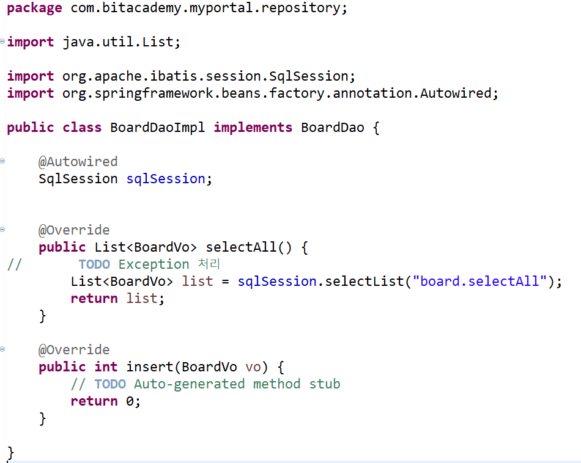Screen dimensions: 581x463
Task: Click the 'org.springframework.beans.factory.annotation.Autowired' import
Action: [276, 93]
